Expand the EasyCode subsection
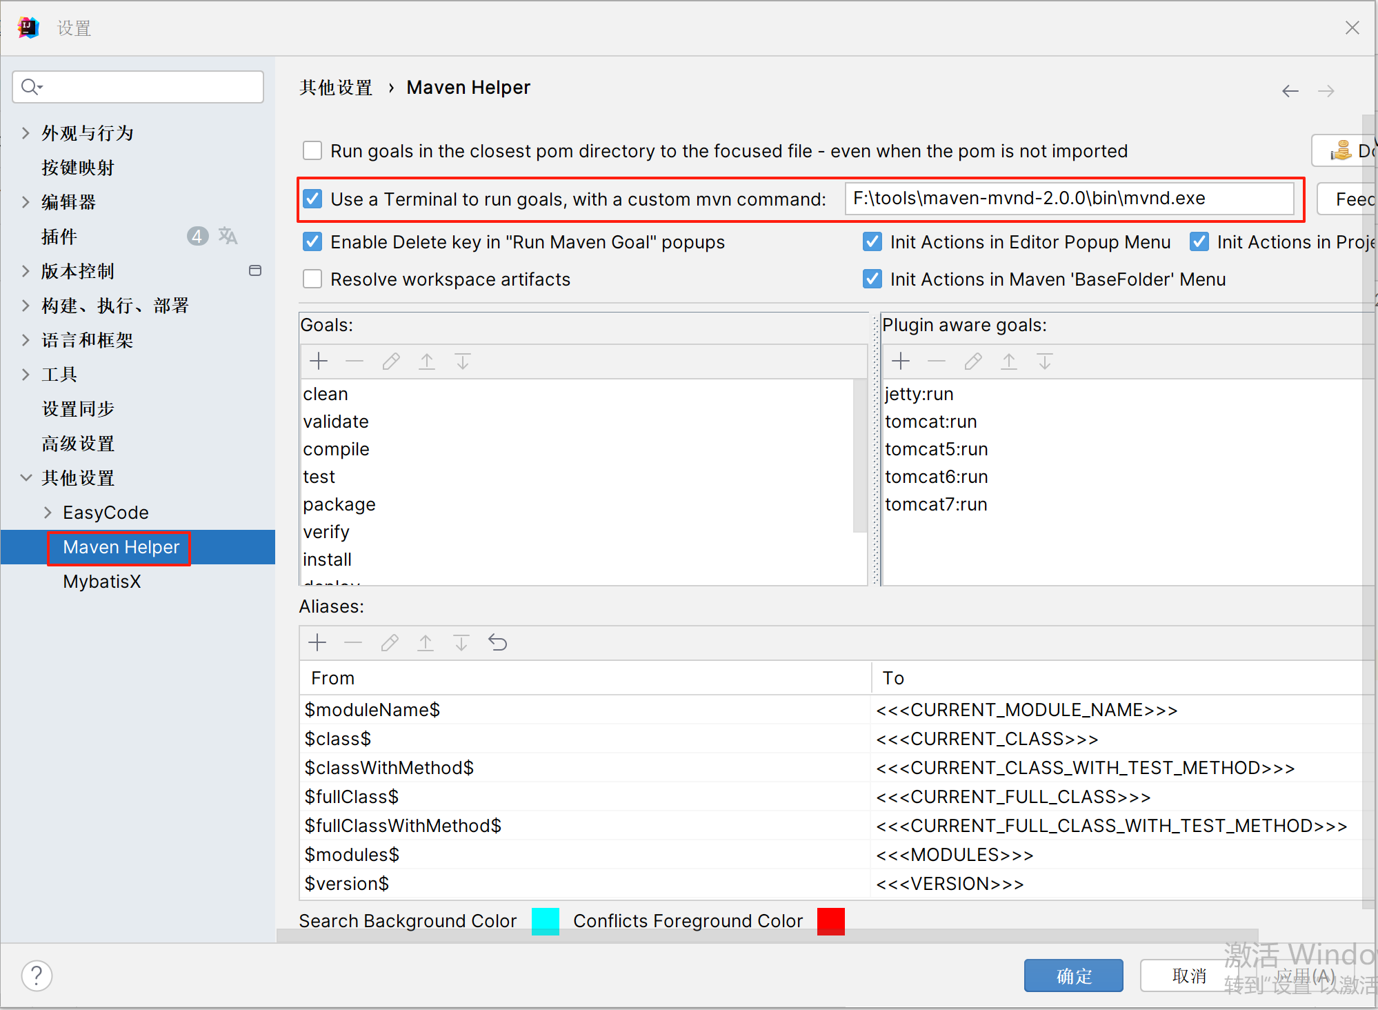The height and width of the screenshot is (1010, 1378). pos(48,512)
